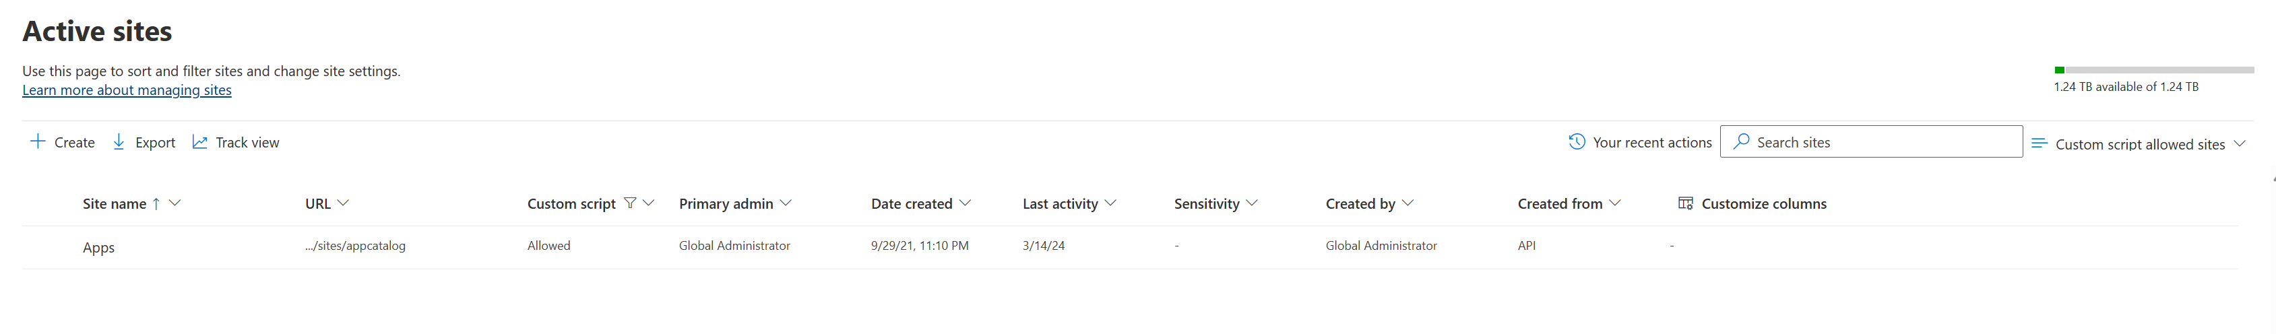
Task: Open the URL column dropdown chevron
Action: [344, 203]
